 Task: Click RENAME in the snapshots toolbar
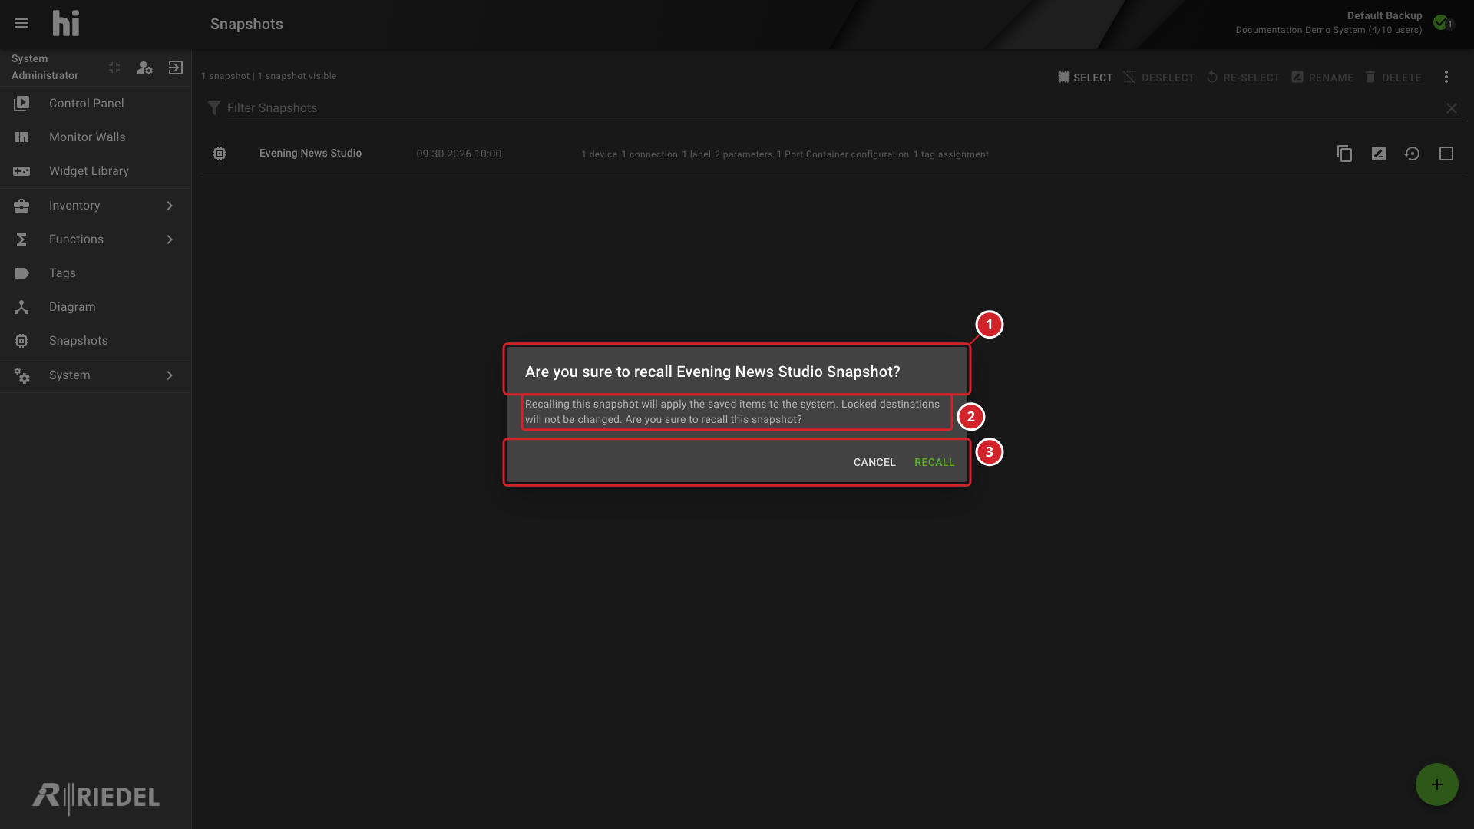click(1322, 78)
